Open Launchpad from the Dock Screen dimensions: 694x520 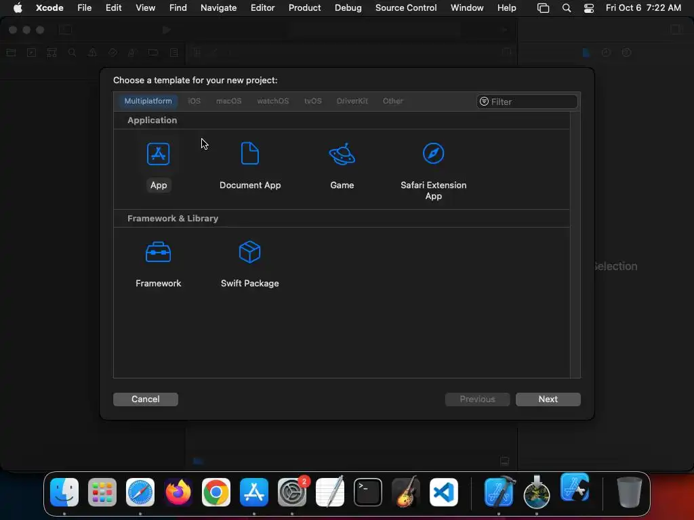102,492
